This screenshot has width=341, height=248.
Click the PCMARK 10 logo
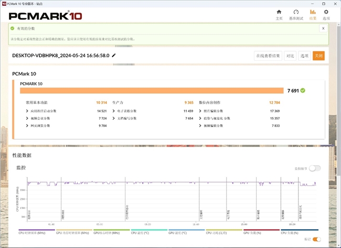tap(45, 16)
